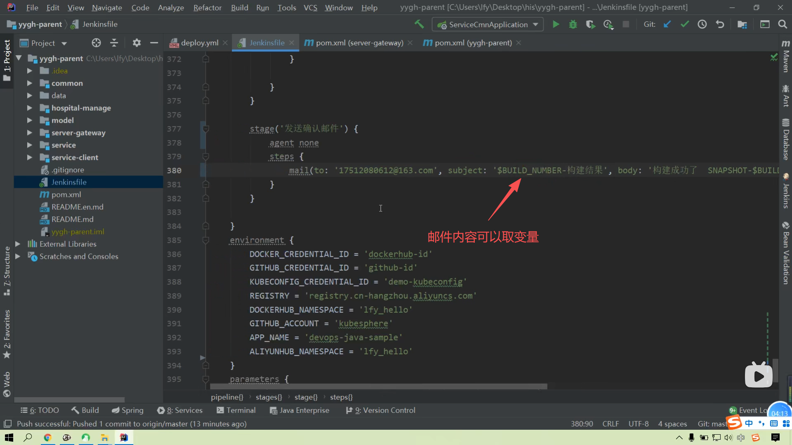792x445 pixels.
Task: Fold the environment block in the gutter
Action: pyautogui.click(x=205, y=240)
